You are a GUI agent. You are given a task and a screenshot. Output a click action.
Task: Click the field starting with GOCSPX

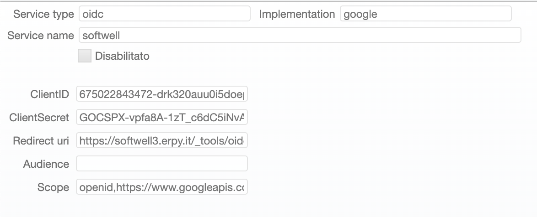162,118
